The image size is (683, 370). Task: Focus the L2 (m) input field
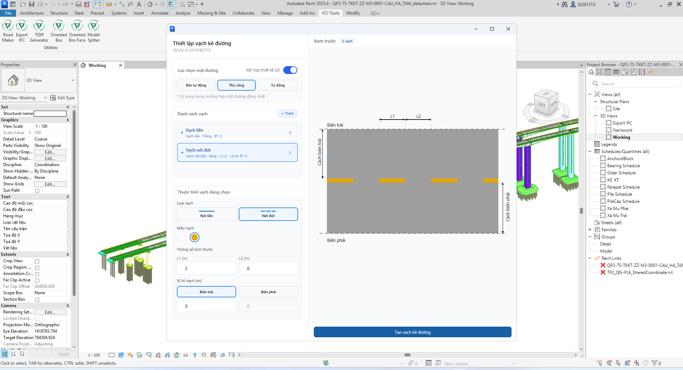pos(268,268)
